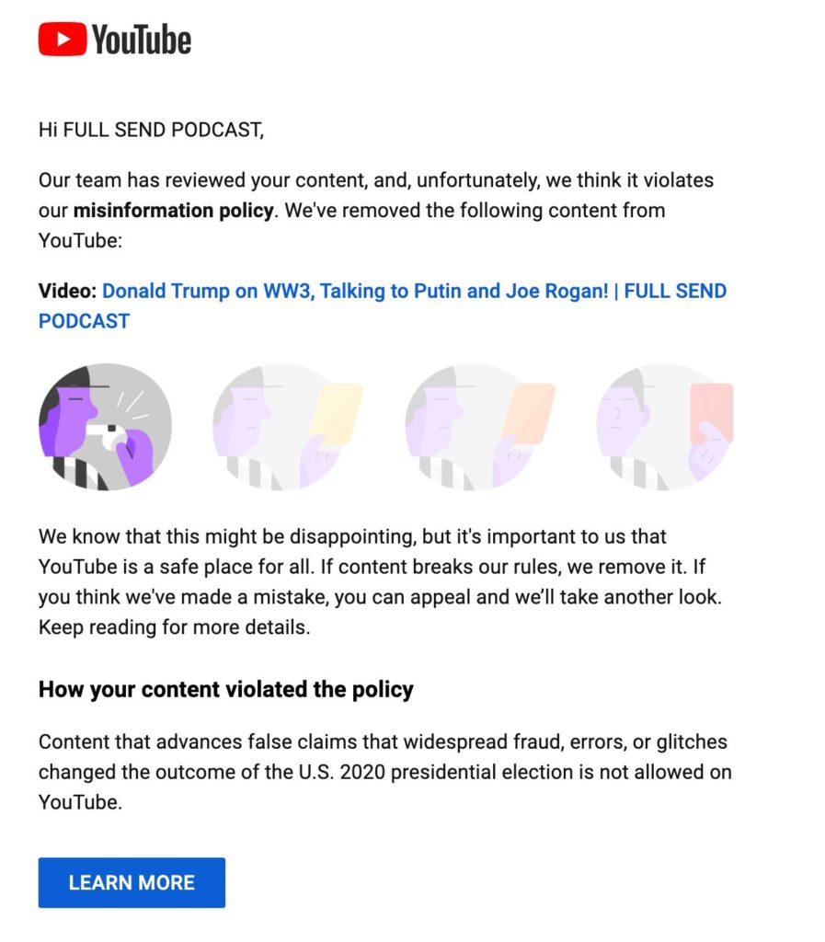Select the faded orange card strike illustration
825x942 pixels.
[x=480, y=427]
